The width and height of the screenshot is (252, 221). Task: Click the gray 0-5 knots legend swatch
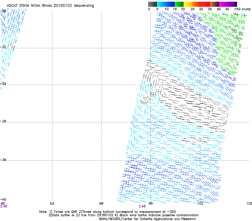tap(153, 4)
